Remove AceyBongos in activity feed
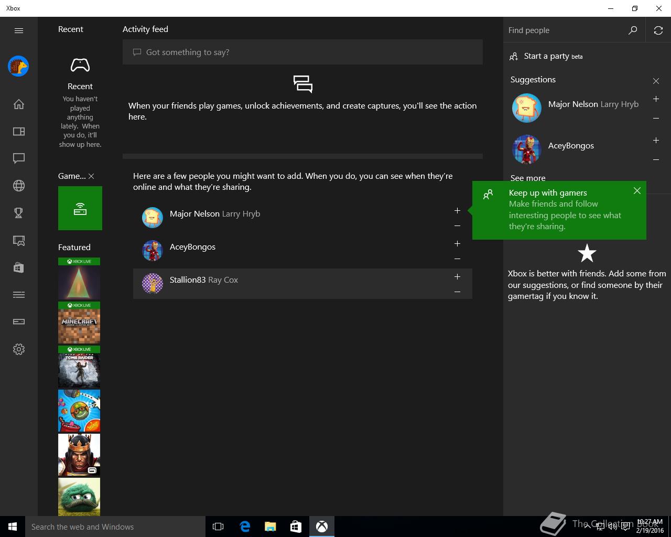The height and width of the screenshot is (537, 671). [457, 259]
